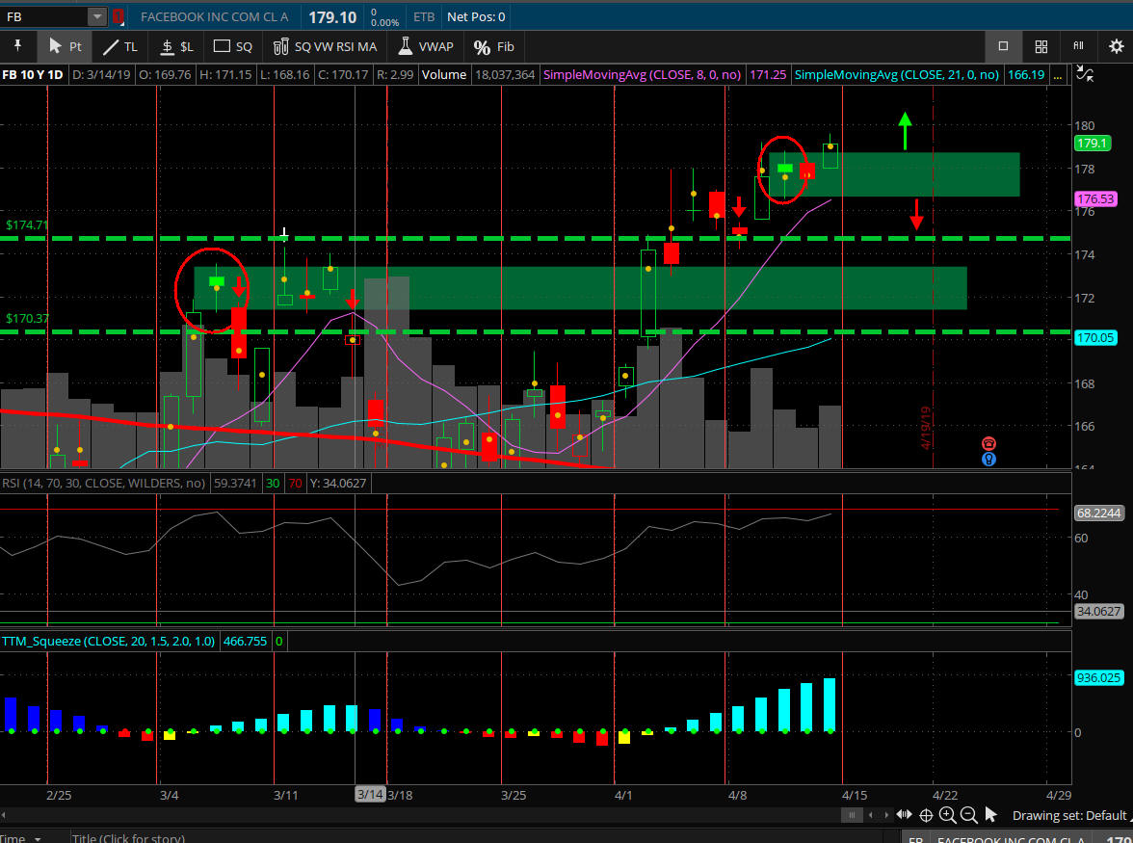Choose the $L price level tool
Screen dimensions: 1133x843
176,46
